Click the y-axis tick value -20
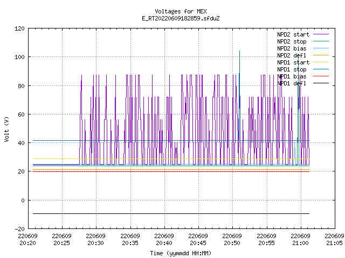The image size is (345, 258). pyautogui.click(x=19, y=229)
